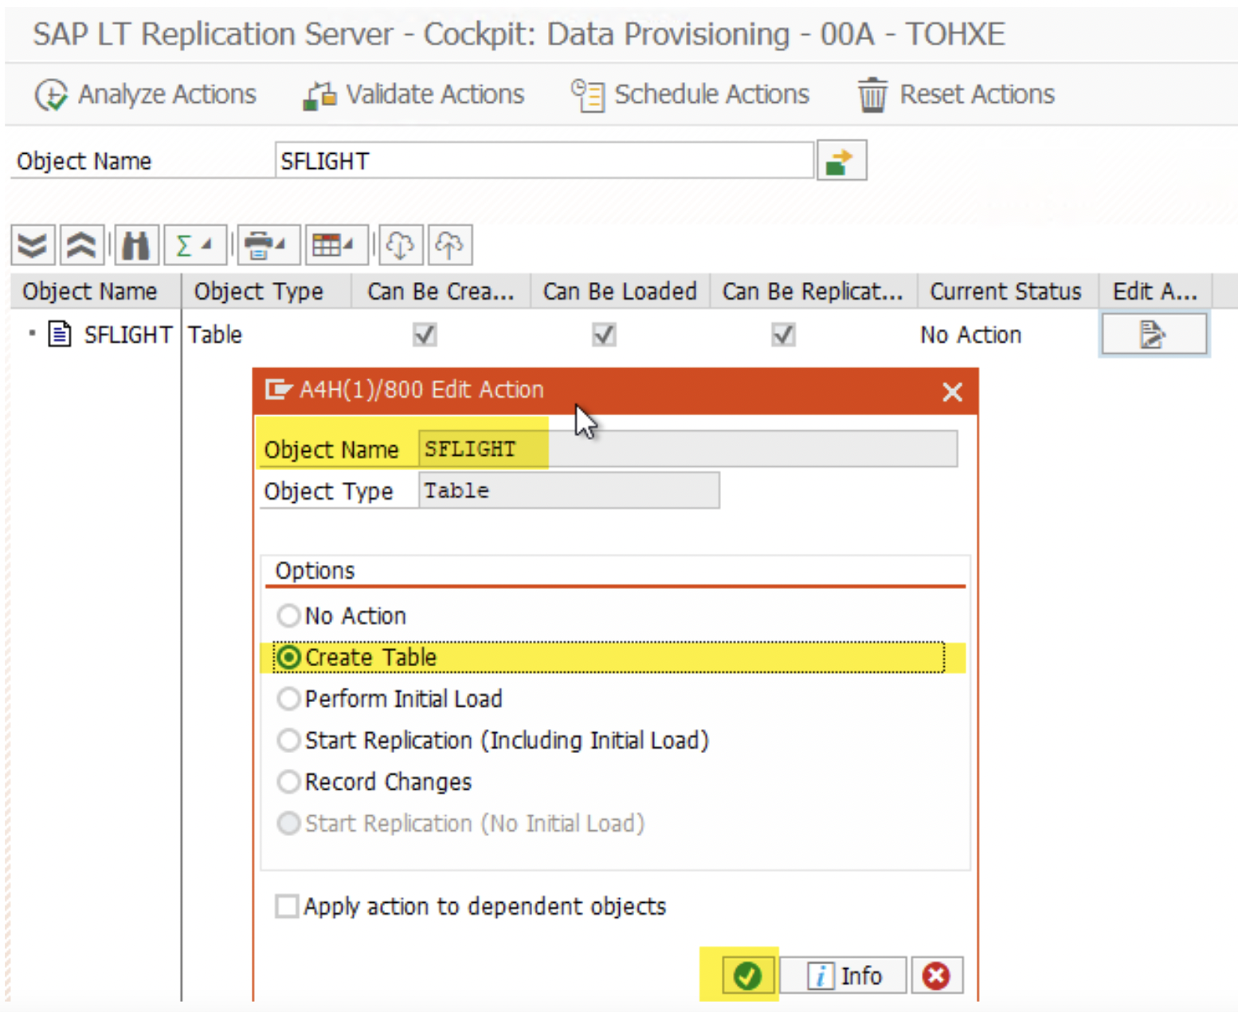The image size is (1238, 1012).
Task: Expand all rows with double-down arrow icon
Action: (33, 245)
